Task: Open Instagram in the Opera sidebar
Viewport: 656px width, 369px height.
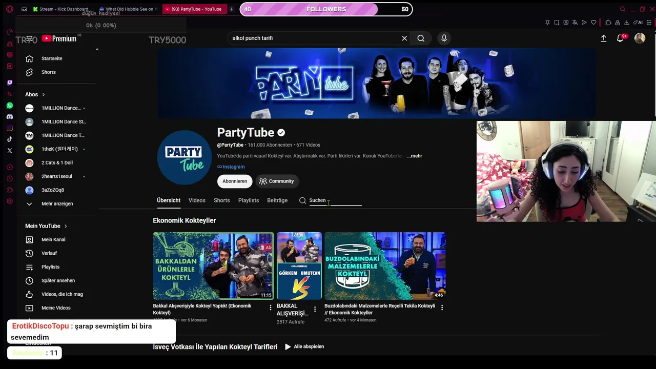Action: tap(9, 128)
